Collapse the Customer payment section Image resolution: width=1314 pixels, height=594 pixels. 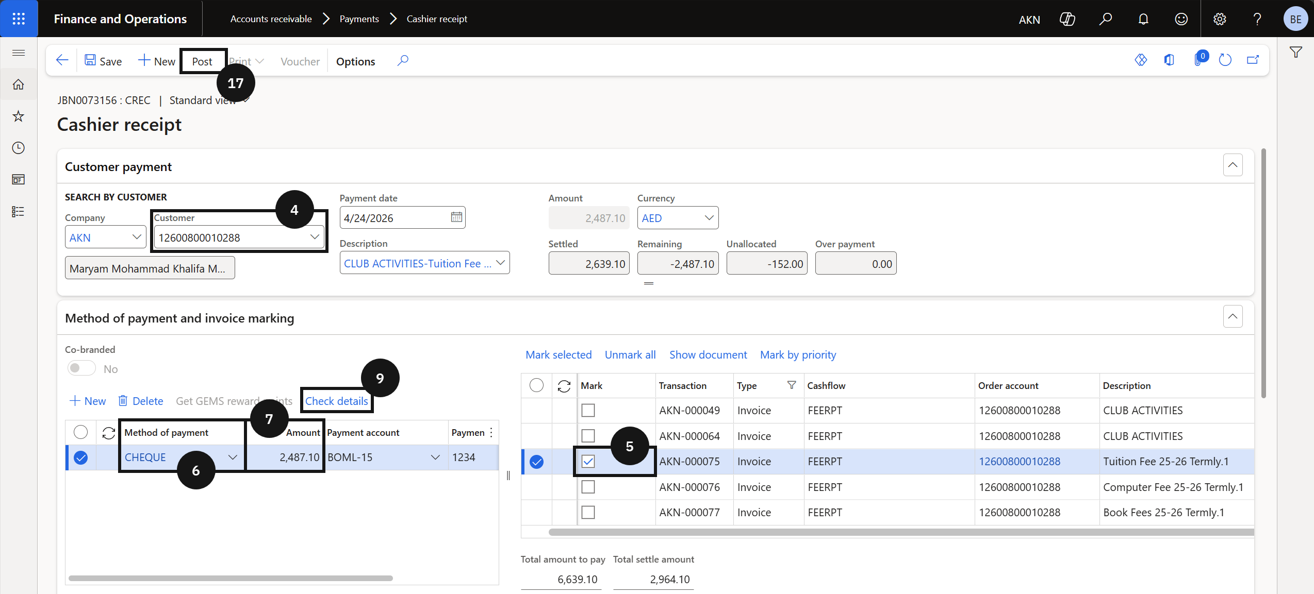pyautogui.click(x=1233, y=165)
